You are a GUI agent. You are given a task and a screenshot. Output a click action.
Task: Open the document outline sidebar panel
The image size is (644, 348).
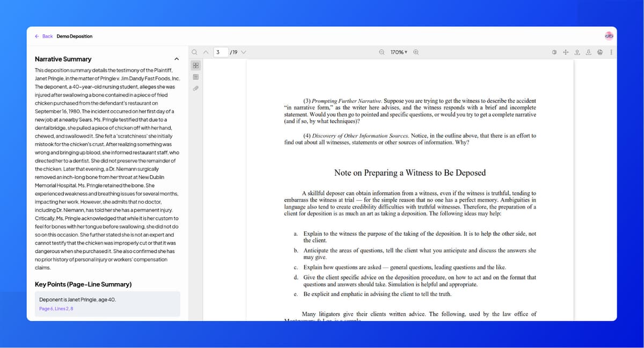pos(195,77)
